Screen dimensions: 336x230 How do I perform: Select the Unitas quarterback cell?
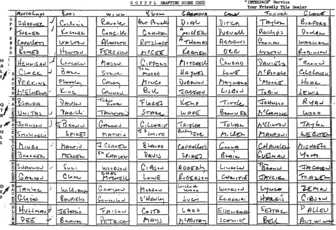32,112
